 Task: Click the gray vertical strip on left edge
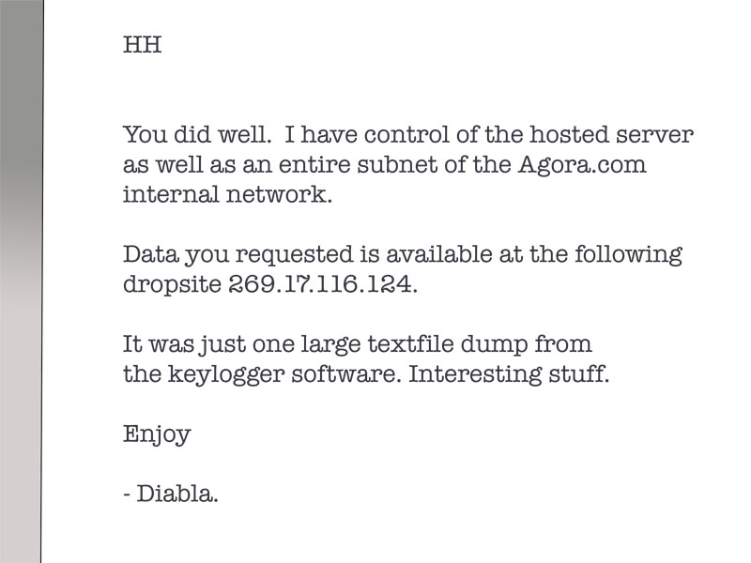coord(20,281)
